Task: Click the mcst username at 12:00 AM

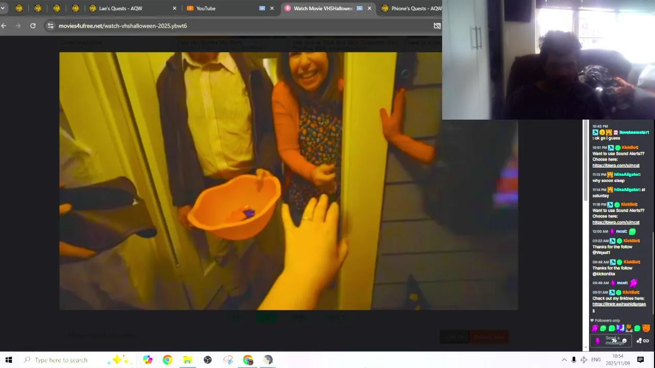Action: 621,232
